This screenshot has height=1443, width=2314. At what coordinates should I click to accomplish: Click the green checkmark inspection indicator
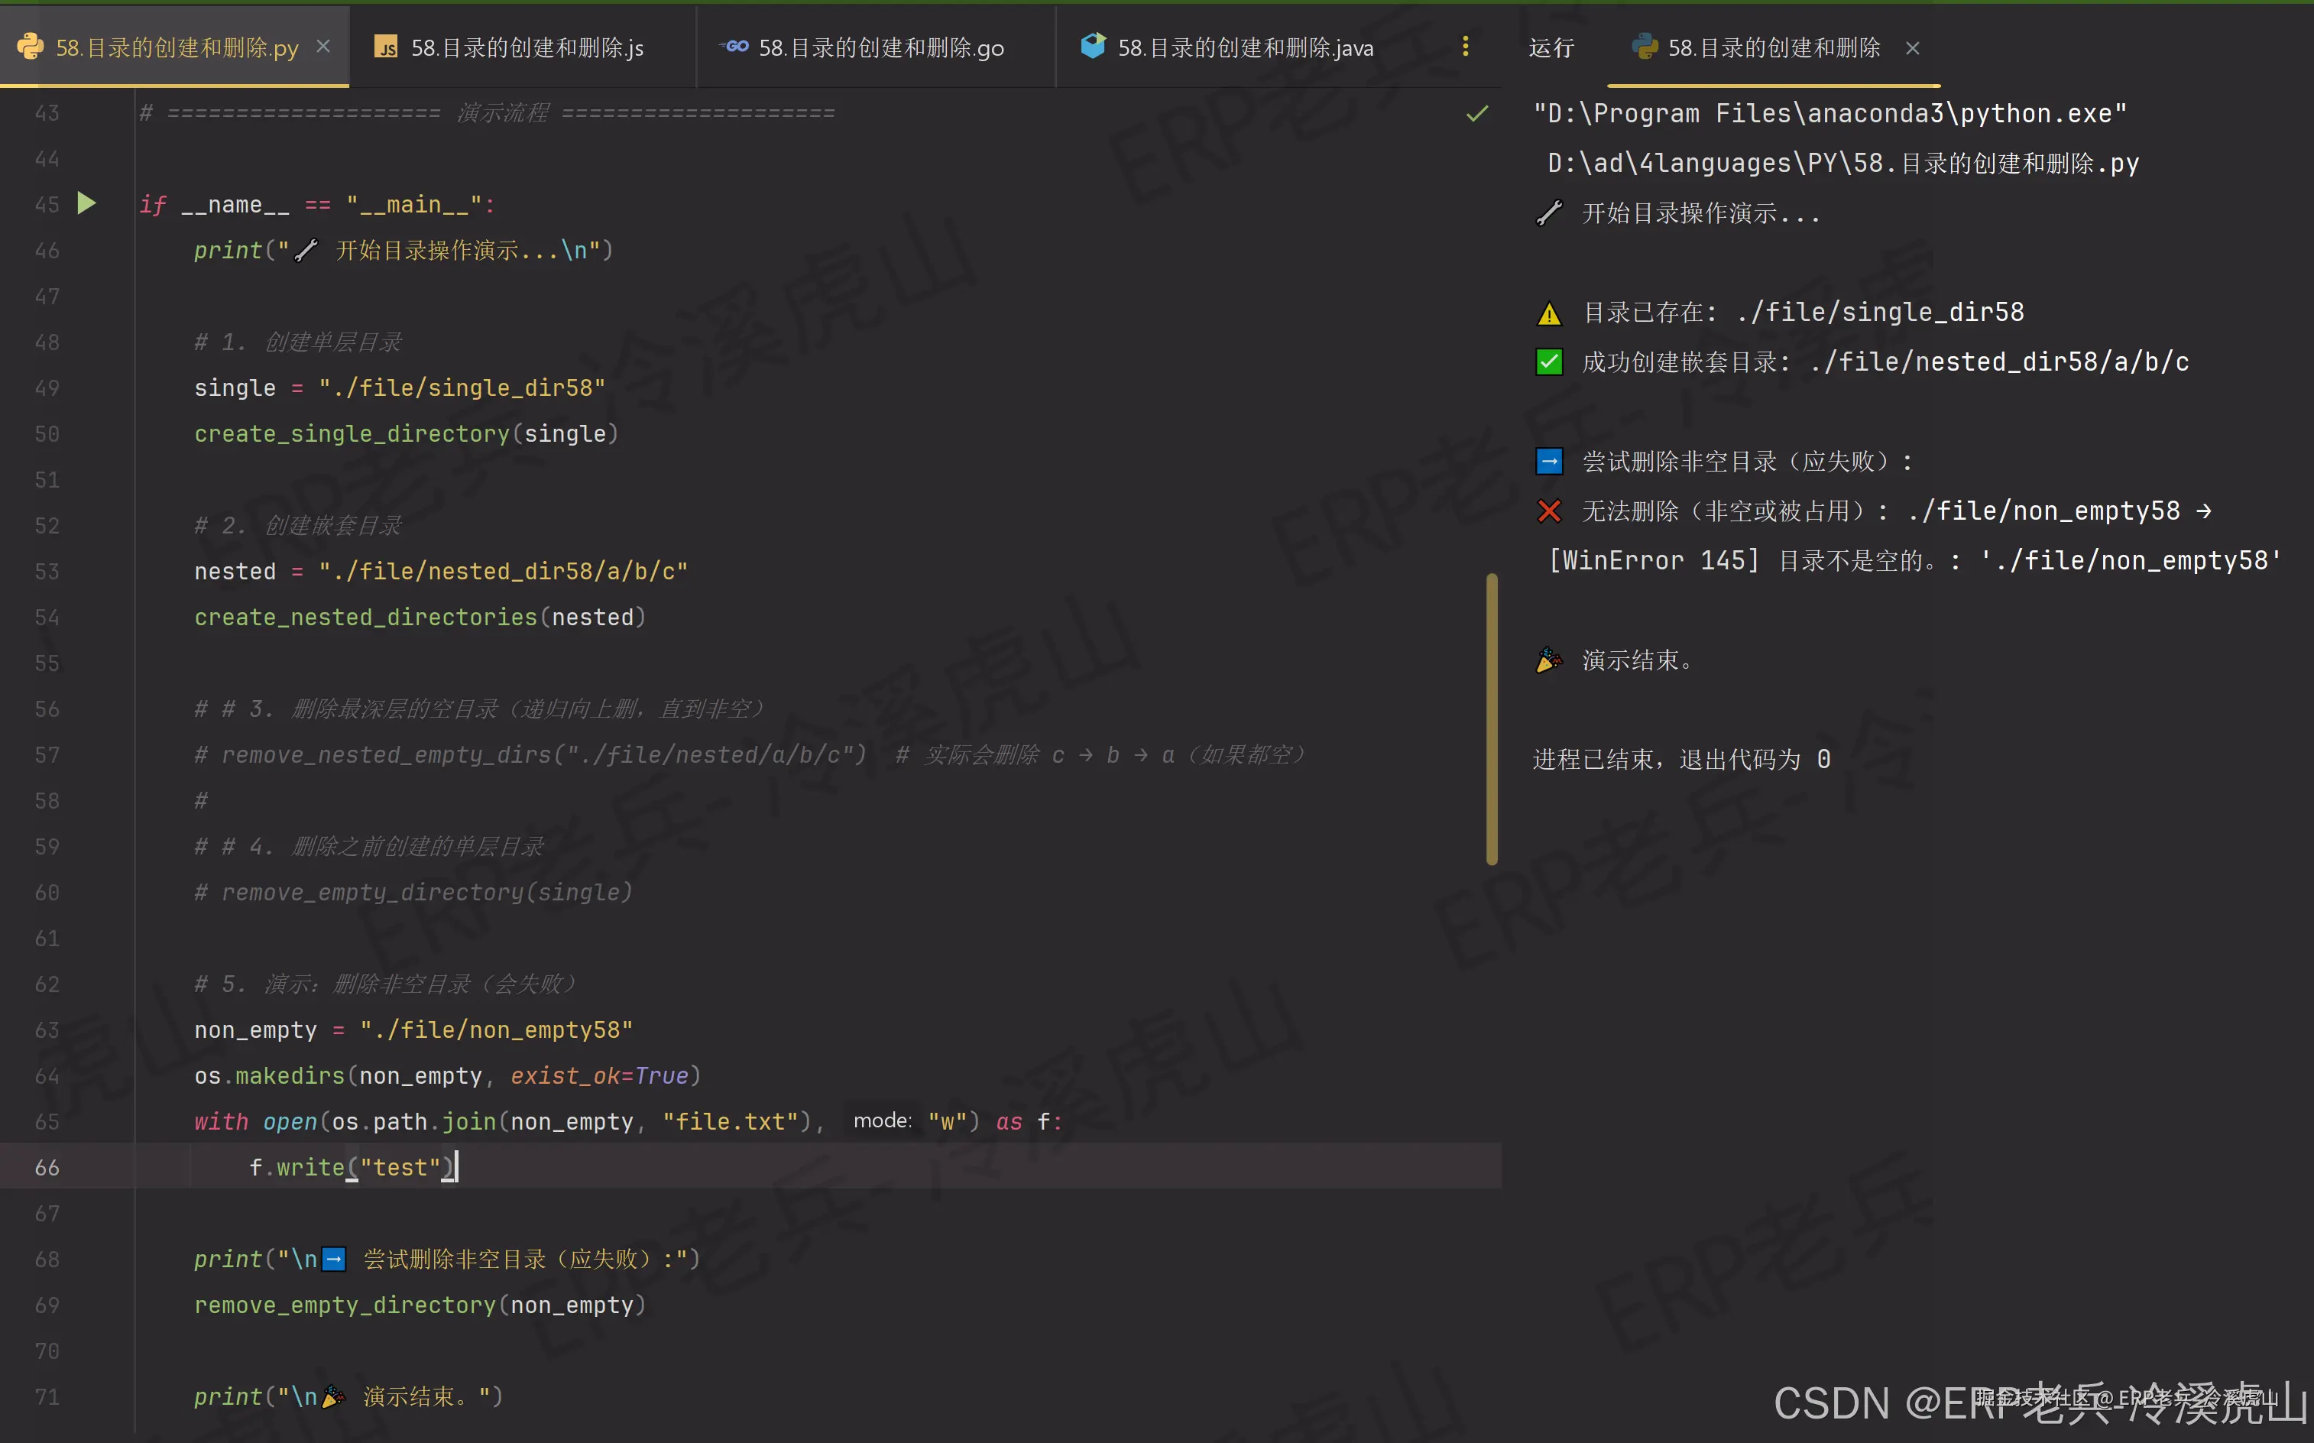point(1476,115)
